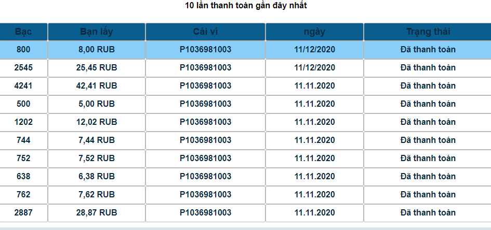
Task: Click the 28,87 RUB amount cell
Action: tap(97, 213)
